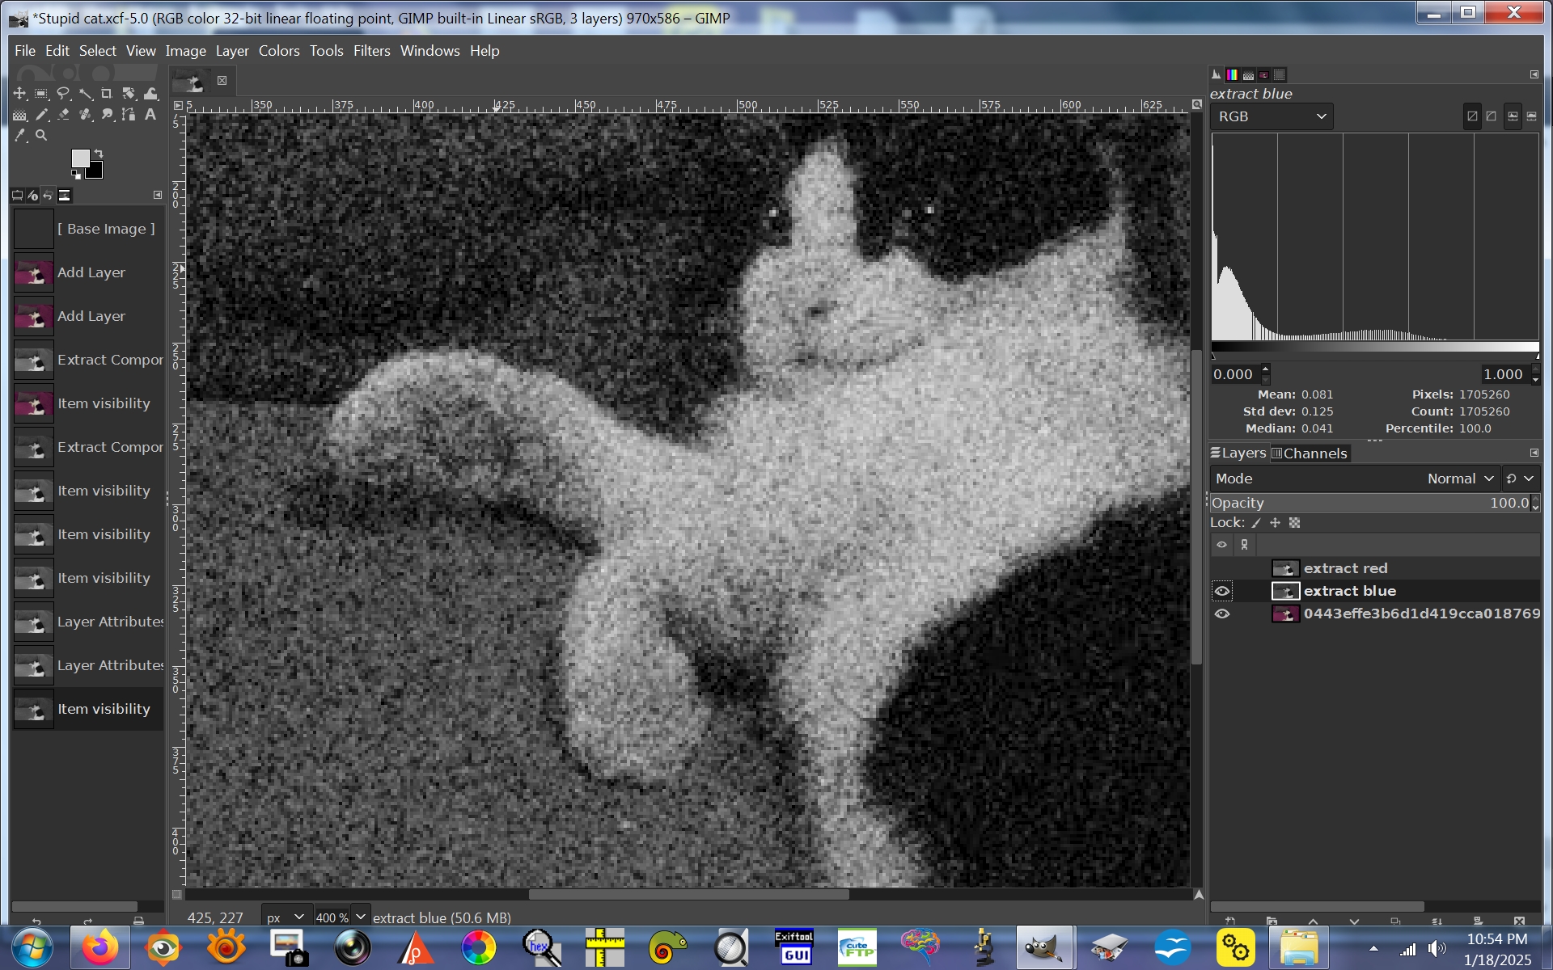The width and height of the screenshot is (1553, 970).
Task: Select the Text tool
Action: pos(150,115)
